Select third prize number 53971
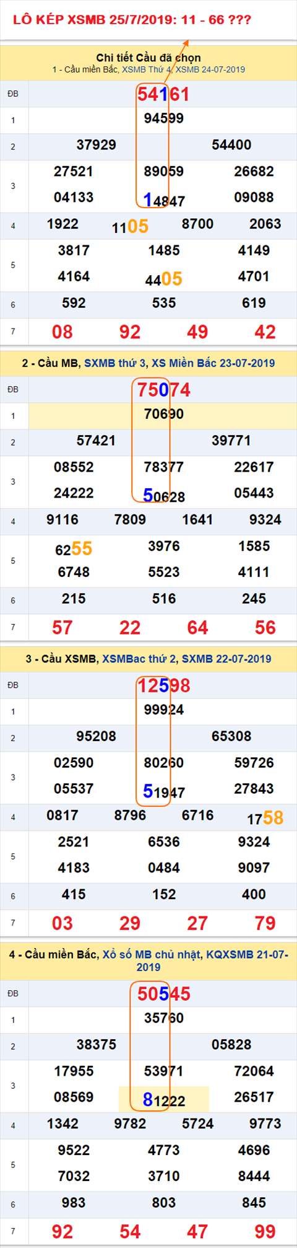This screenshot has width=297, height=1248. (x=163, y=1071)
